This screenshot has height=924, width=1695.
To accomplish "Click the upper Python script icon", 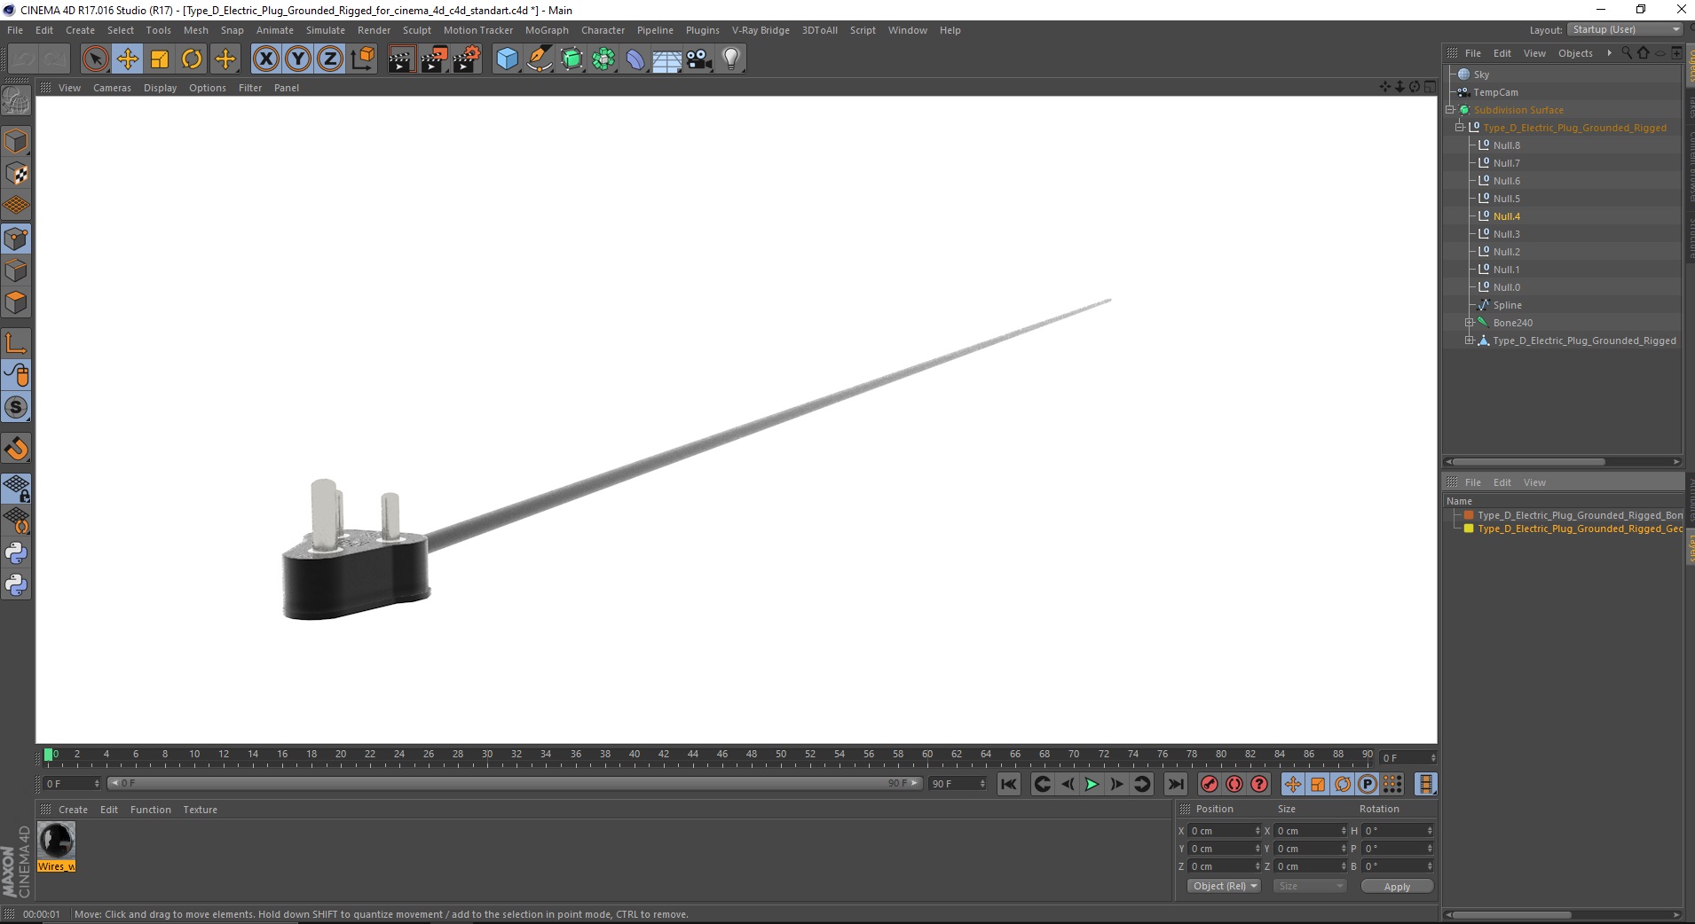I will (x=16, y=553).
